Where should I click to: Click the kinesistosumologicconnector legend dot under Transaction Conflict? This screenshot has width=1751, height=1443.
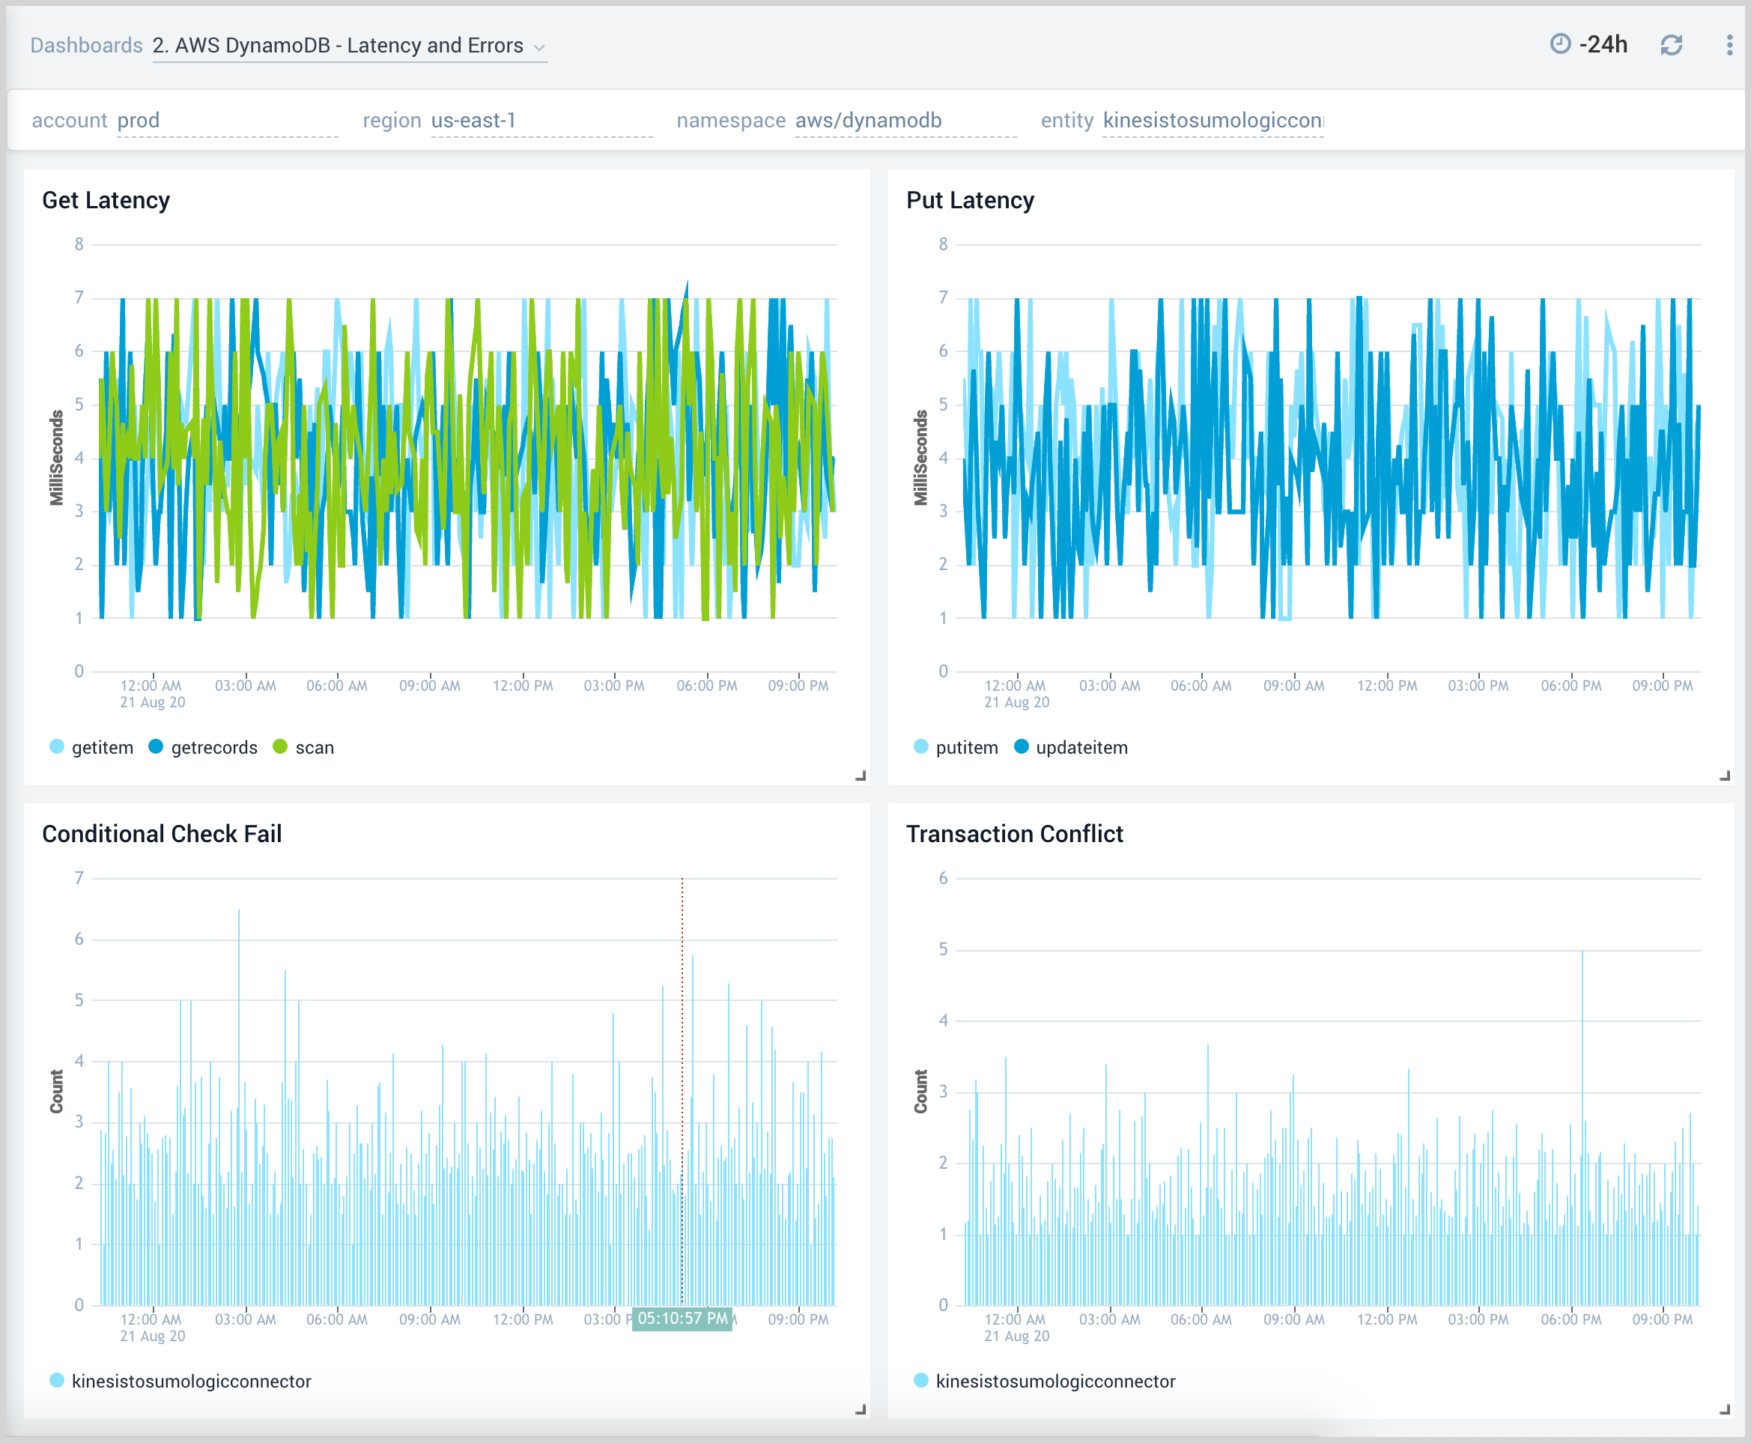point(920,1382)
